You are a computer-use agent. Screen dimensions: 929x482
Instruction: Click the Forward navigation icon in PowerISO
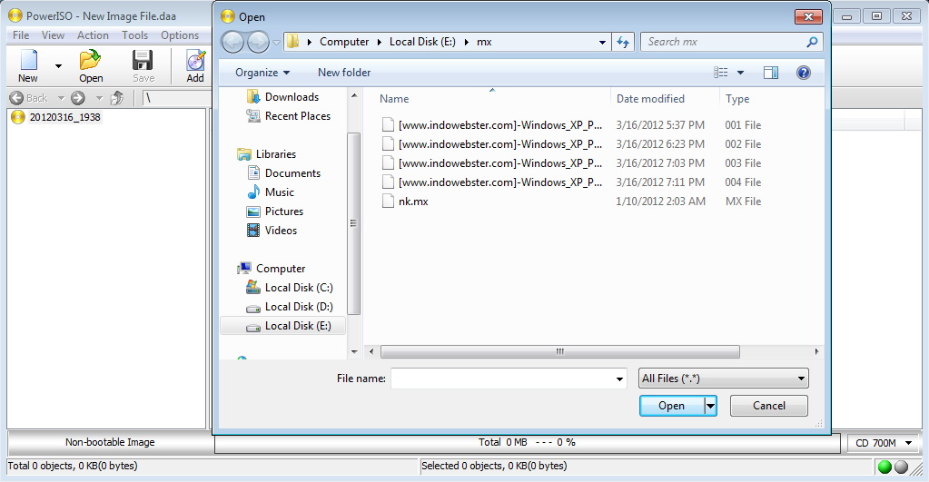point(77,98)
